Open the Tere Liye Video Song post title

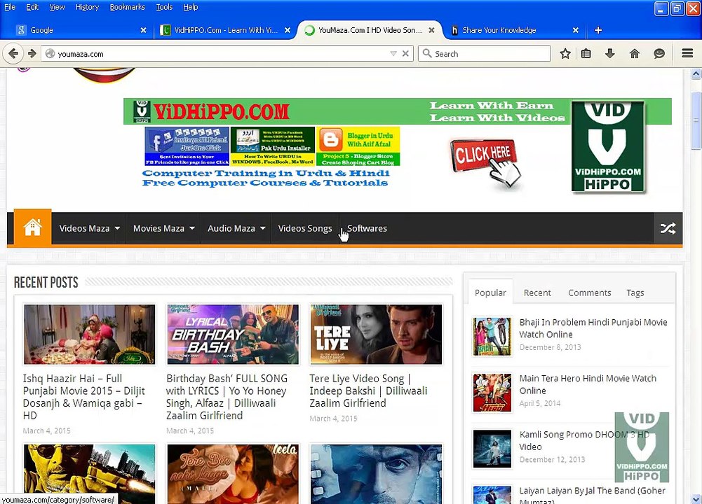coord(368,391)
